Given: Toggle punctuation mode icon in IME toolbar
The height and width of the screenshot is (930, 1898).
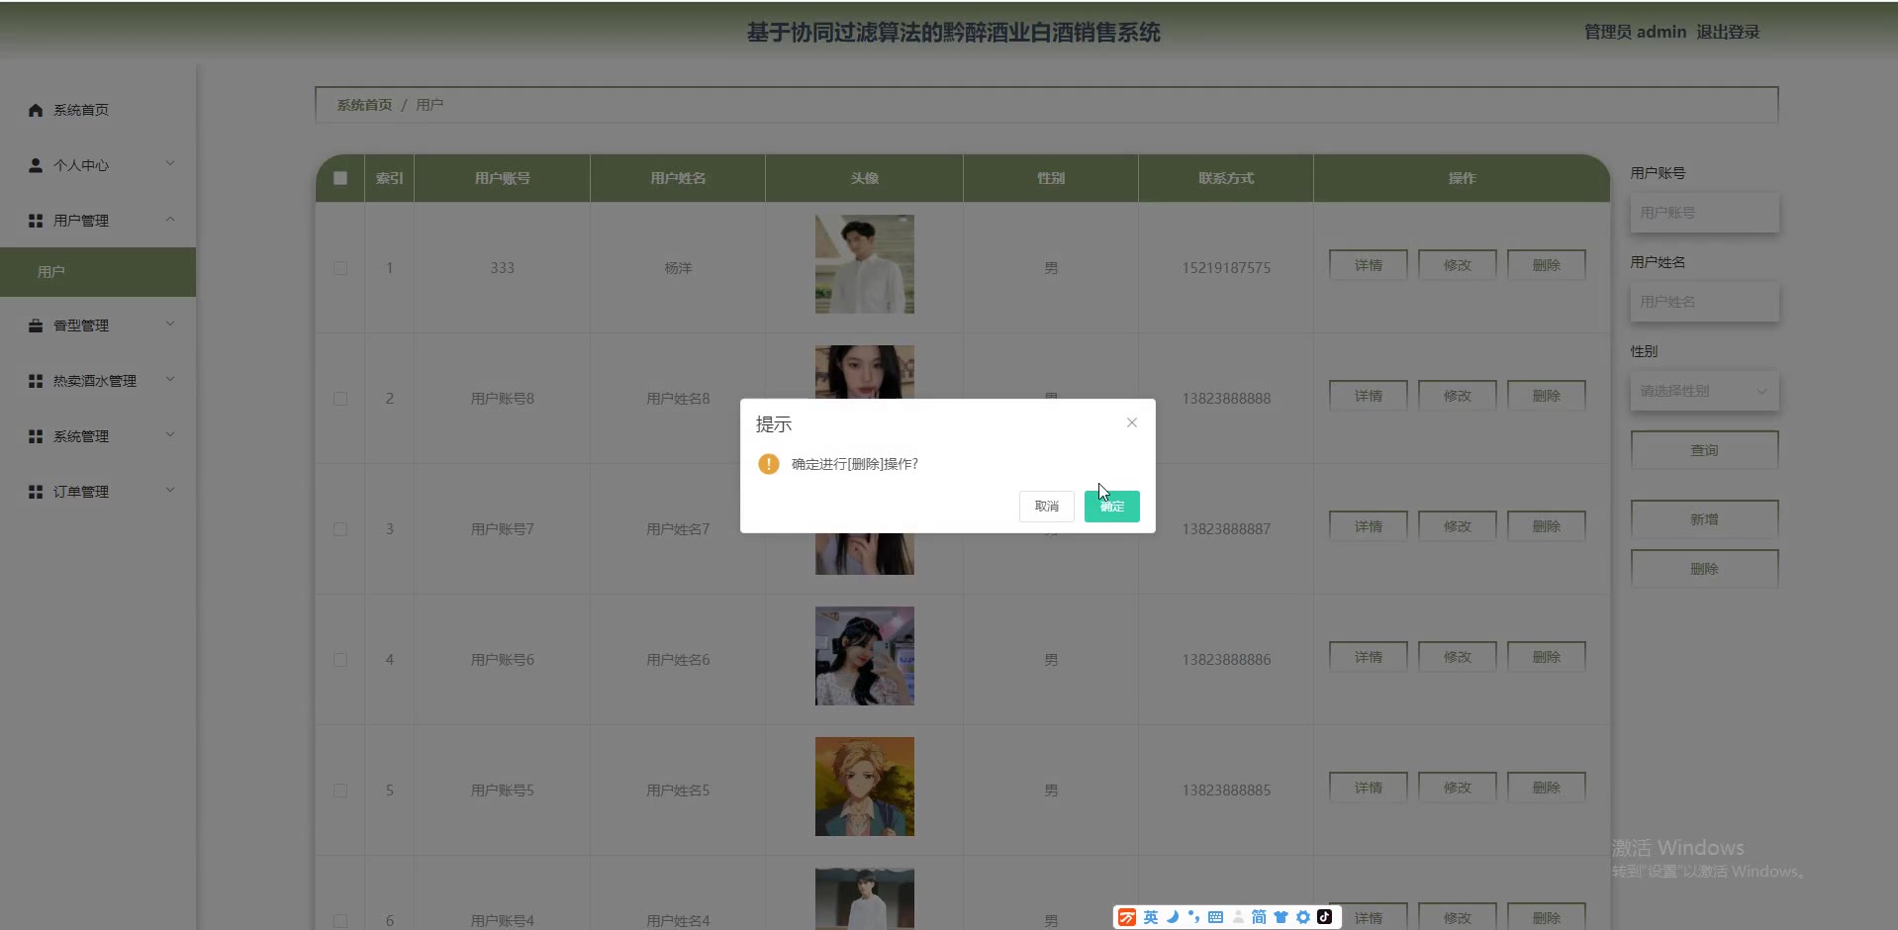Looking at the screenshot, I should (1193, 917).
